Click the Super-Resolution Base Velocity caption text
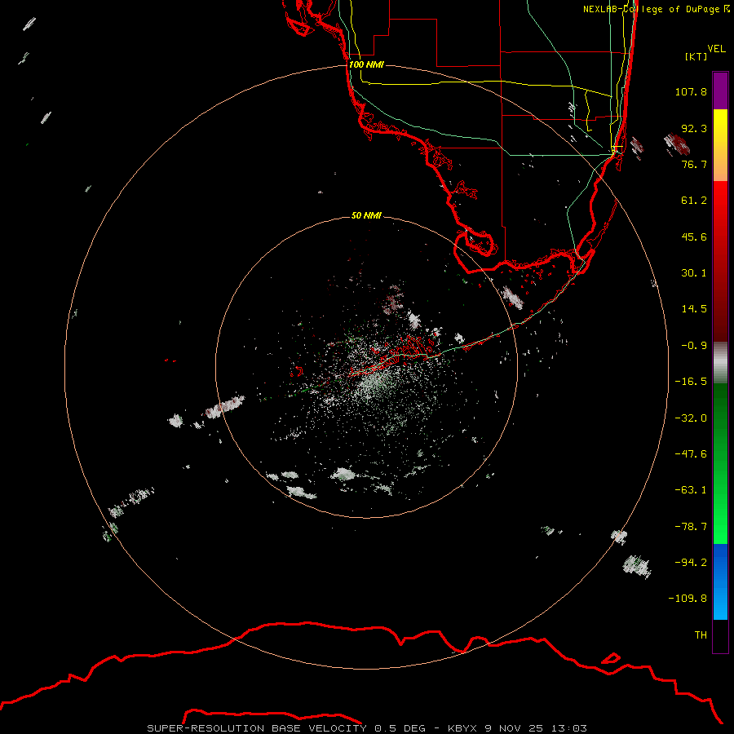Image resolution: width=734 pixels, height=734 pixels. 366,728
